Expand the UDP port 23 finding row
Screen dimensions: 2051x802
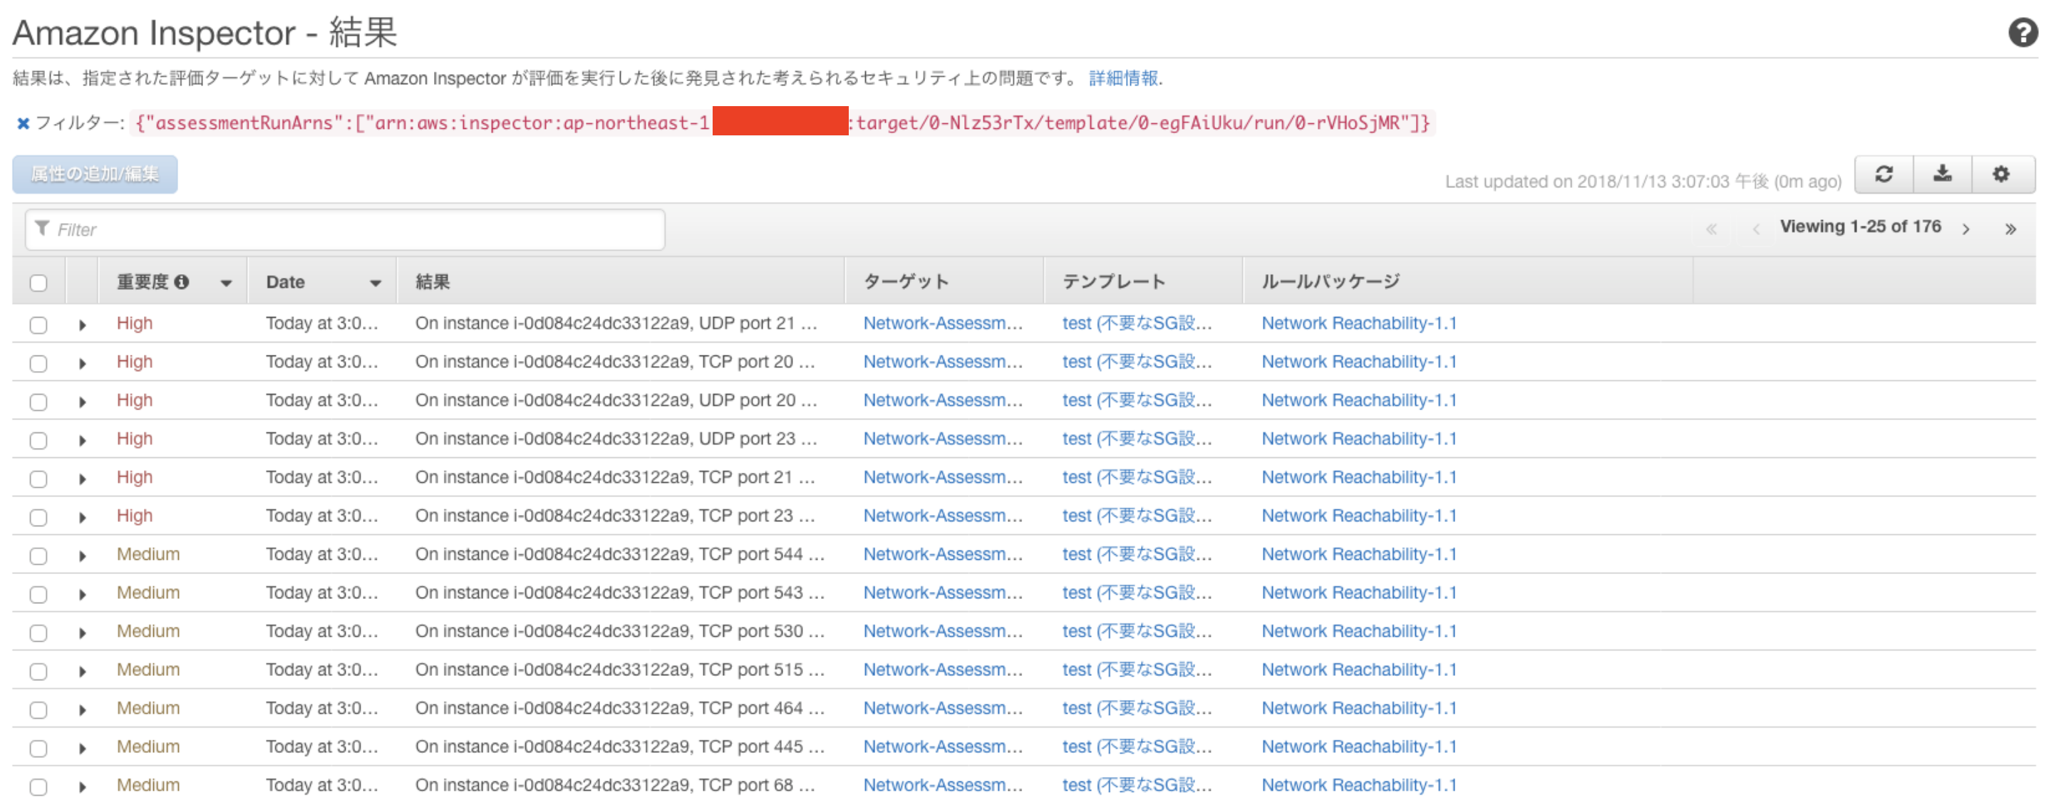click(82, 440)
